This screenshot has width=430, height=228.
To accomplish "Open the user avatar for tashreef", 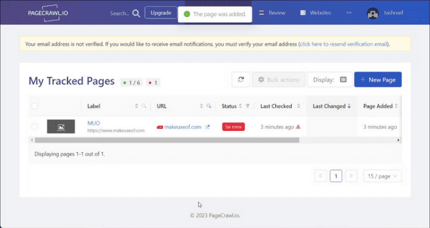I will pyautogui.click(x=373, y=13).
